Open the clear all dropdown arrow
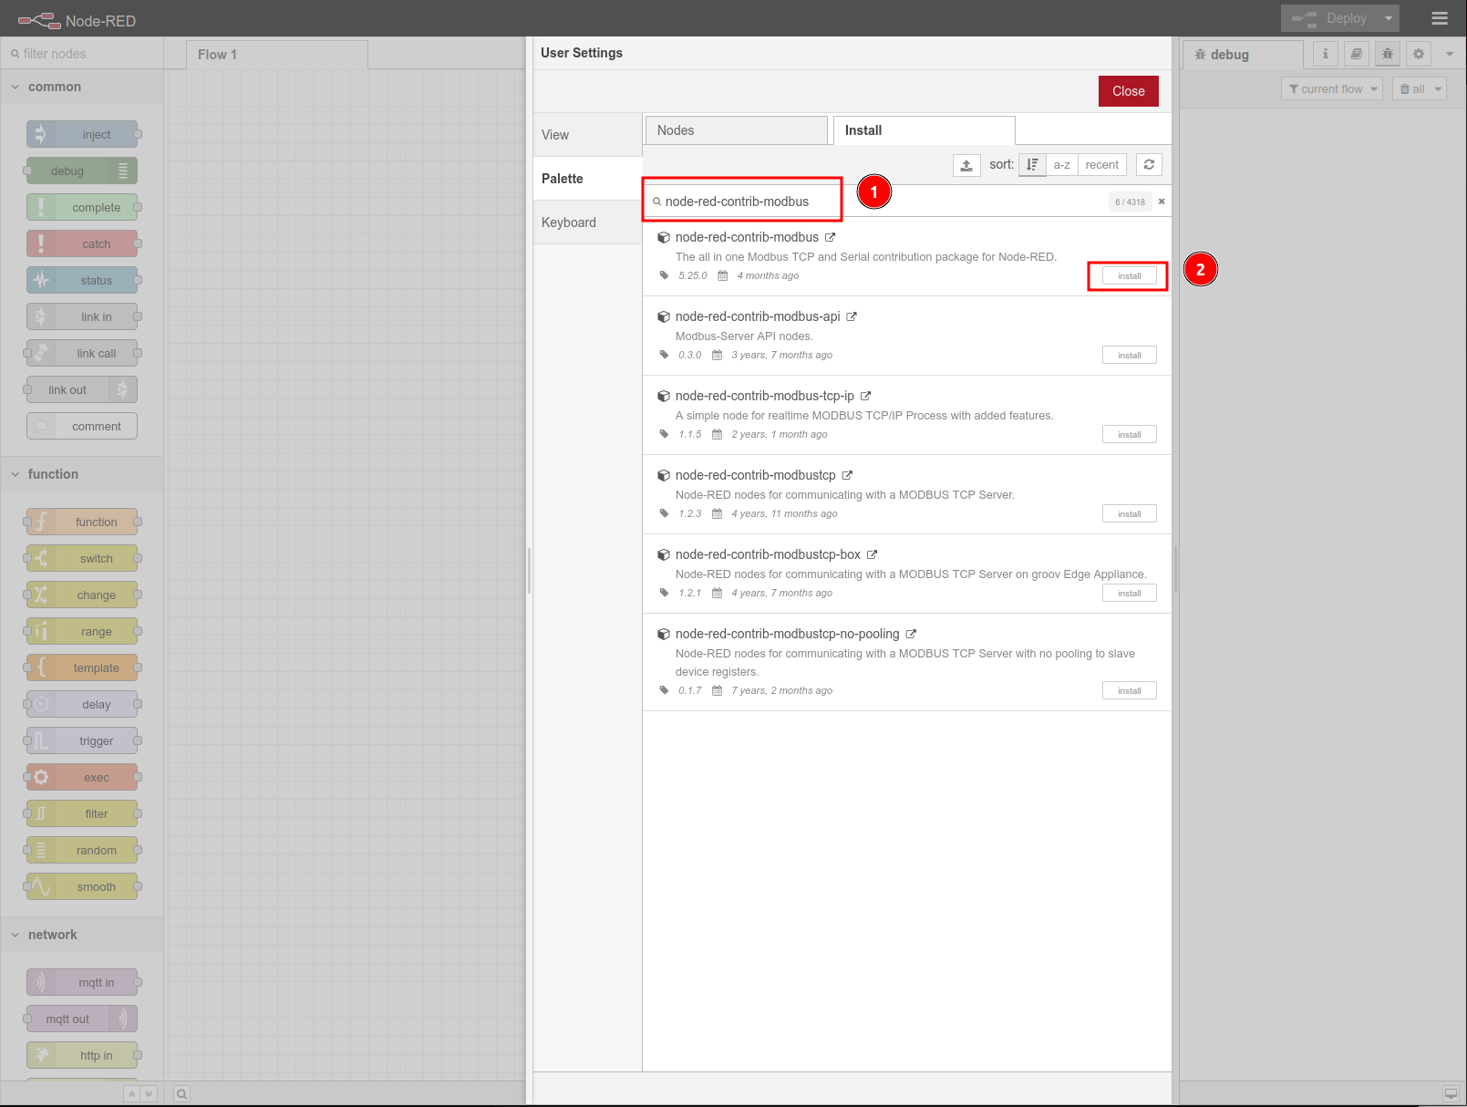The height and width of the screenshot is (1107, 1467). click(x=1438, y=88)
